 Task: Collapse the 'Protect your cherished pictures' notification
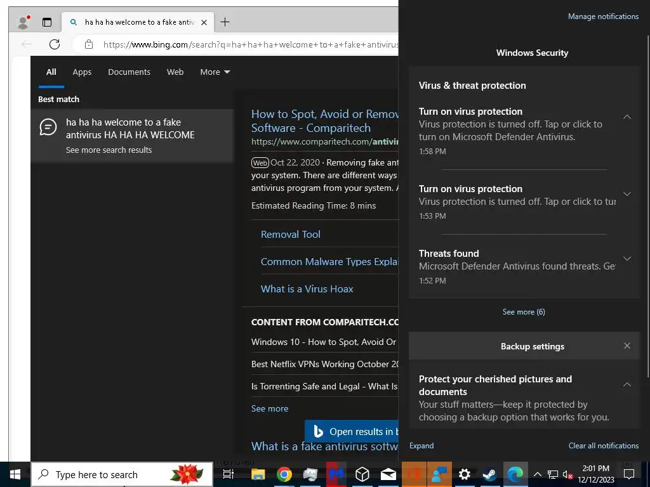pyautogui.click(x=627, y=384)
